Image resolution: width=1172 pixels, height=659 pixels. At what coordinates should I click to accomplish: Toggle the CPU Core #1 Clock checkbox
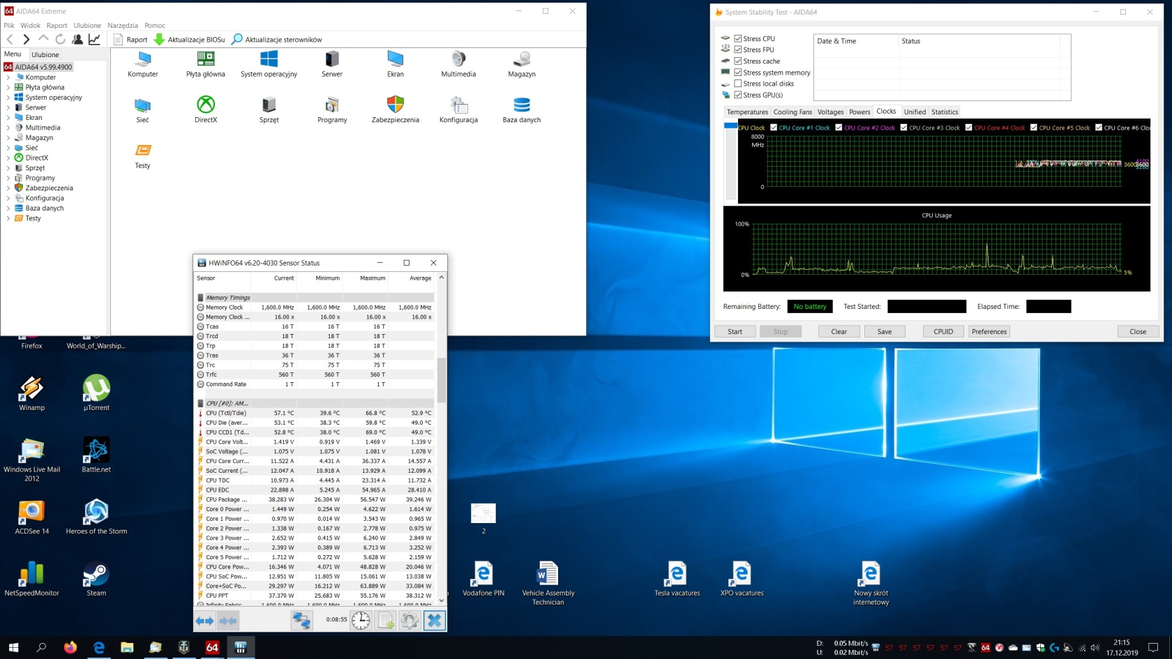[x=774, y=128]
